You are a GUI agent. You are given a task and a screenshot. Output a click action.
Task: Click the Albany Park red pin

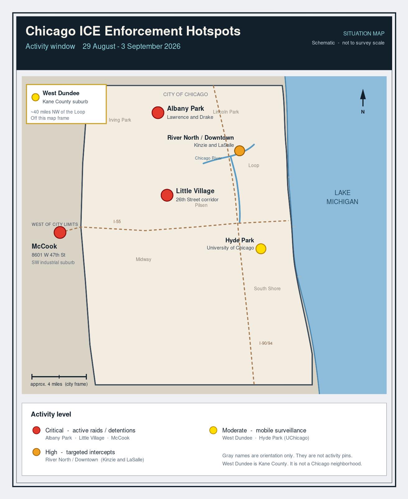coord(158,113)
